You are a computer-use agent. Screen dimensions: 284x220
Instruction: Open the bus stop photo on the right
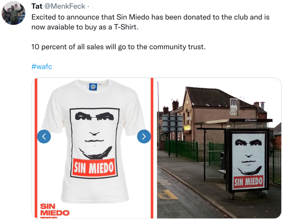219,148
